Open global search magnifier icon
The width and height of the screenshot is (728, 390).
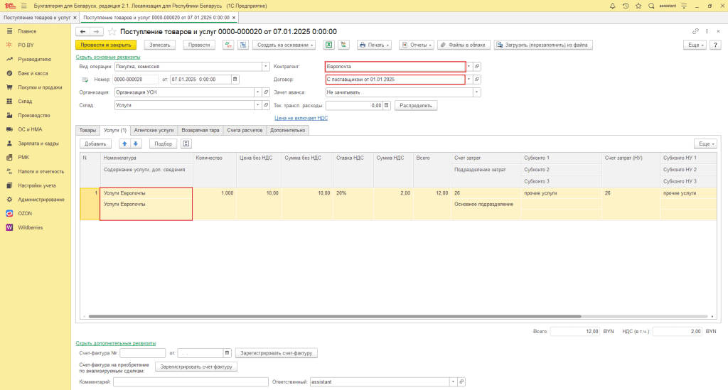651,6
